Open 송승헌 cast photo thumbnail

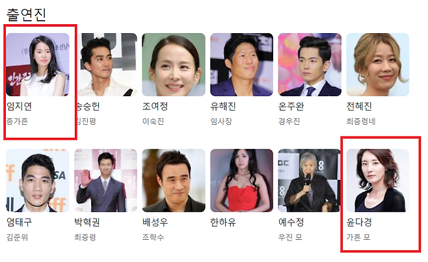click(x=107, y=64)
